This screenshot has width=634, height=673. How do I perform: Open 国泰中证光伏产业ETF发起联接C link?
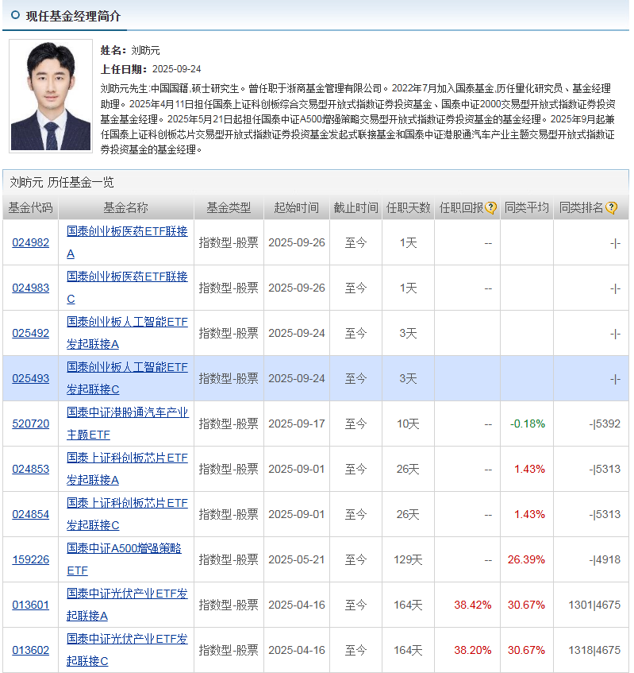(127, 639)
